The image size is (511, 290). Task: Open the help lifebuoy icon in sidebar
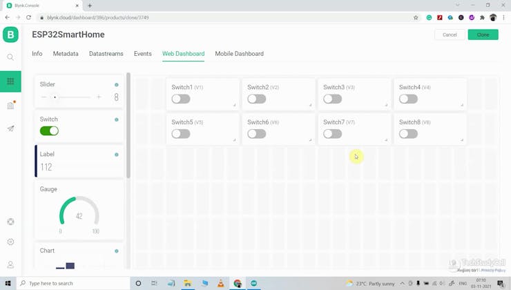point(10,222)
